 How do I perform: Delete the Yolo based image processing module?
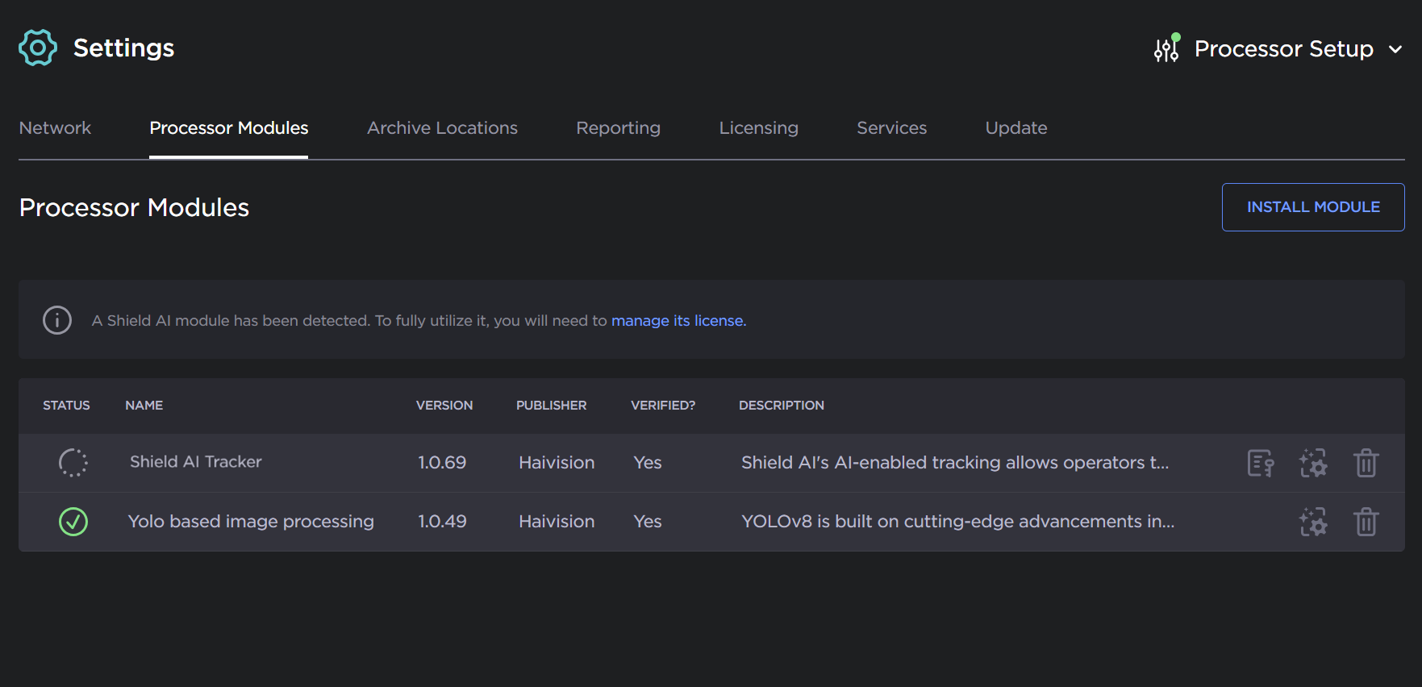coord(1366,522)
